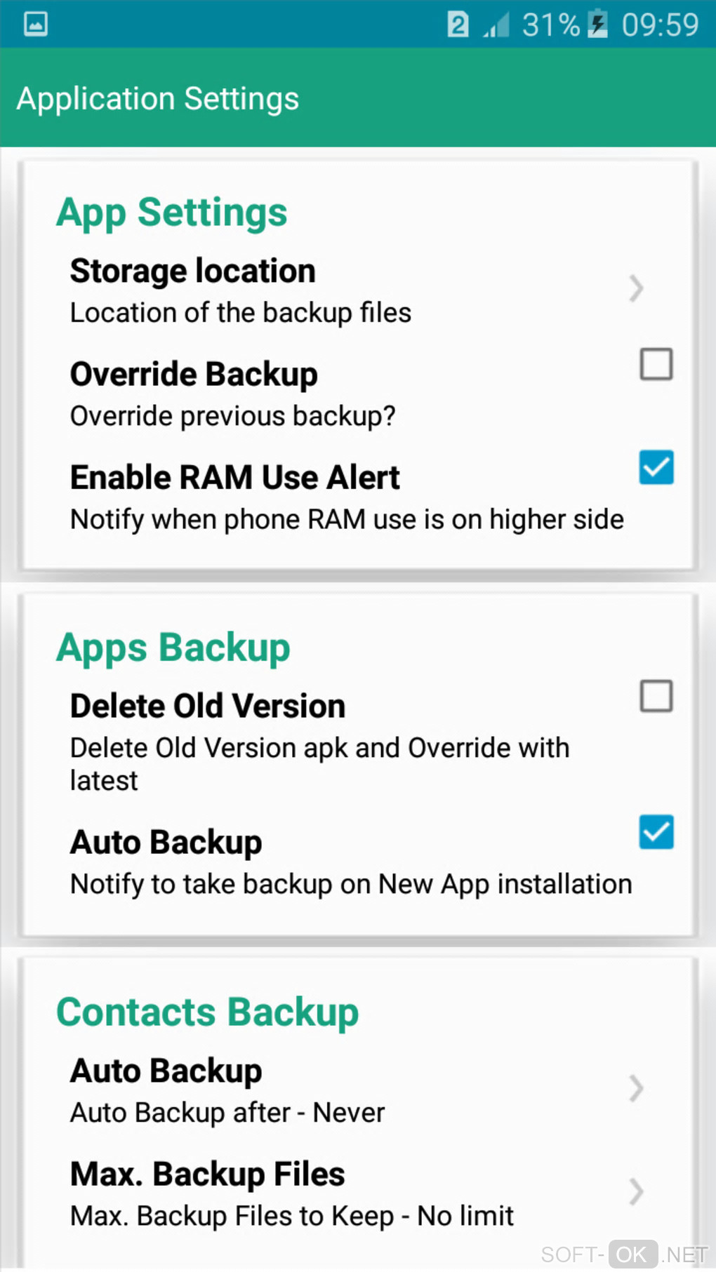Tap the image notification icon in status bar

(x=36, y=24)
